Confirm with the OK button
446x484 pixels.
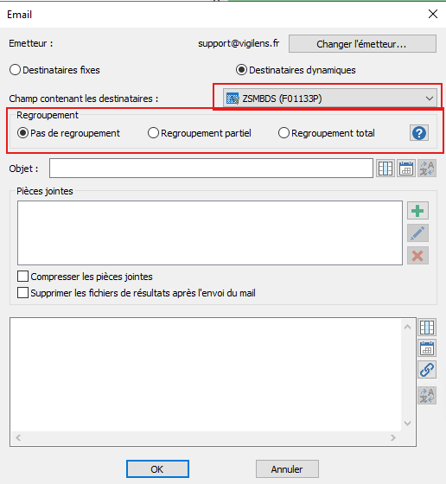(157, 469)
